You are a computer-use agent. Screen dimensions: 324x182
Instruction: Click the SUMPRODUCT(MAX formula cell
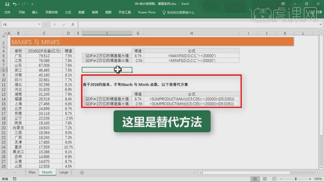(x=191, y=99)
